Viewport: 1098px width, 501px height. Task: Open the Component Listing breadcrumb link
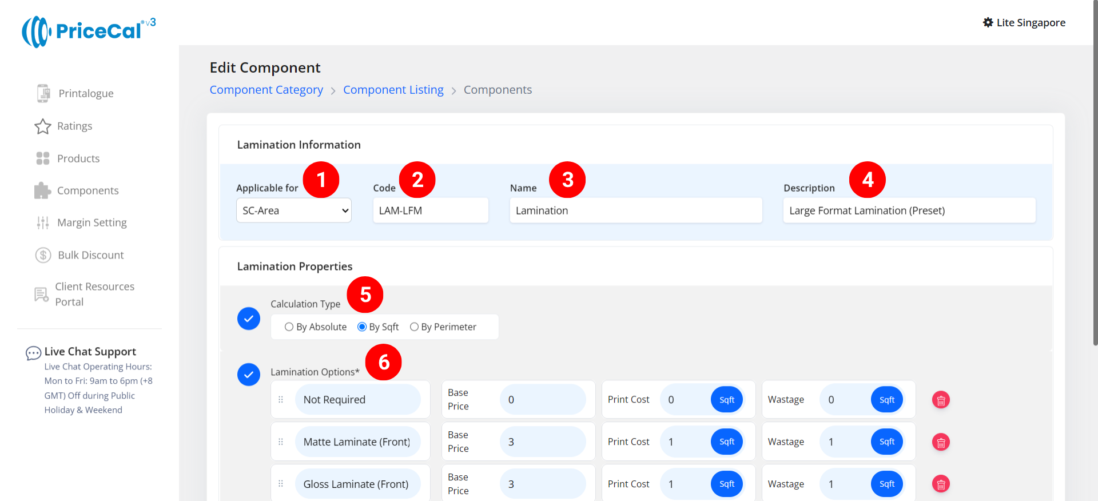pos(393,90)
